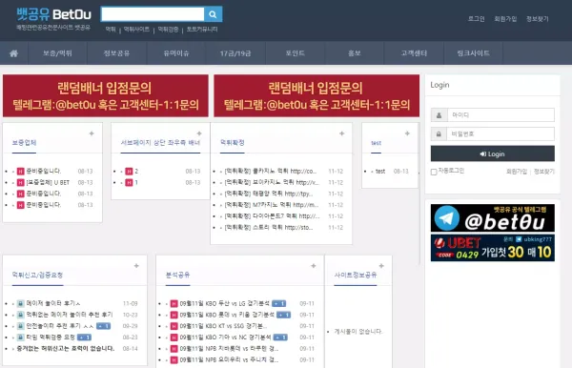The width and height of the screenshot is (572, 368).
Task: Open the 사이트정보공유 panel heading
Action: click(356, 275)
